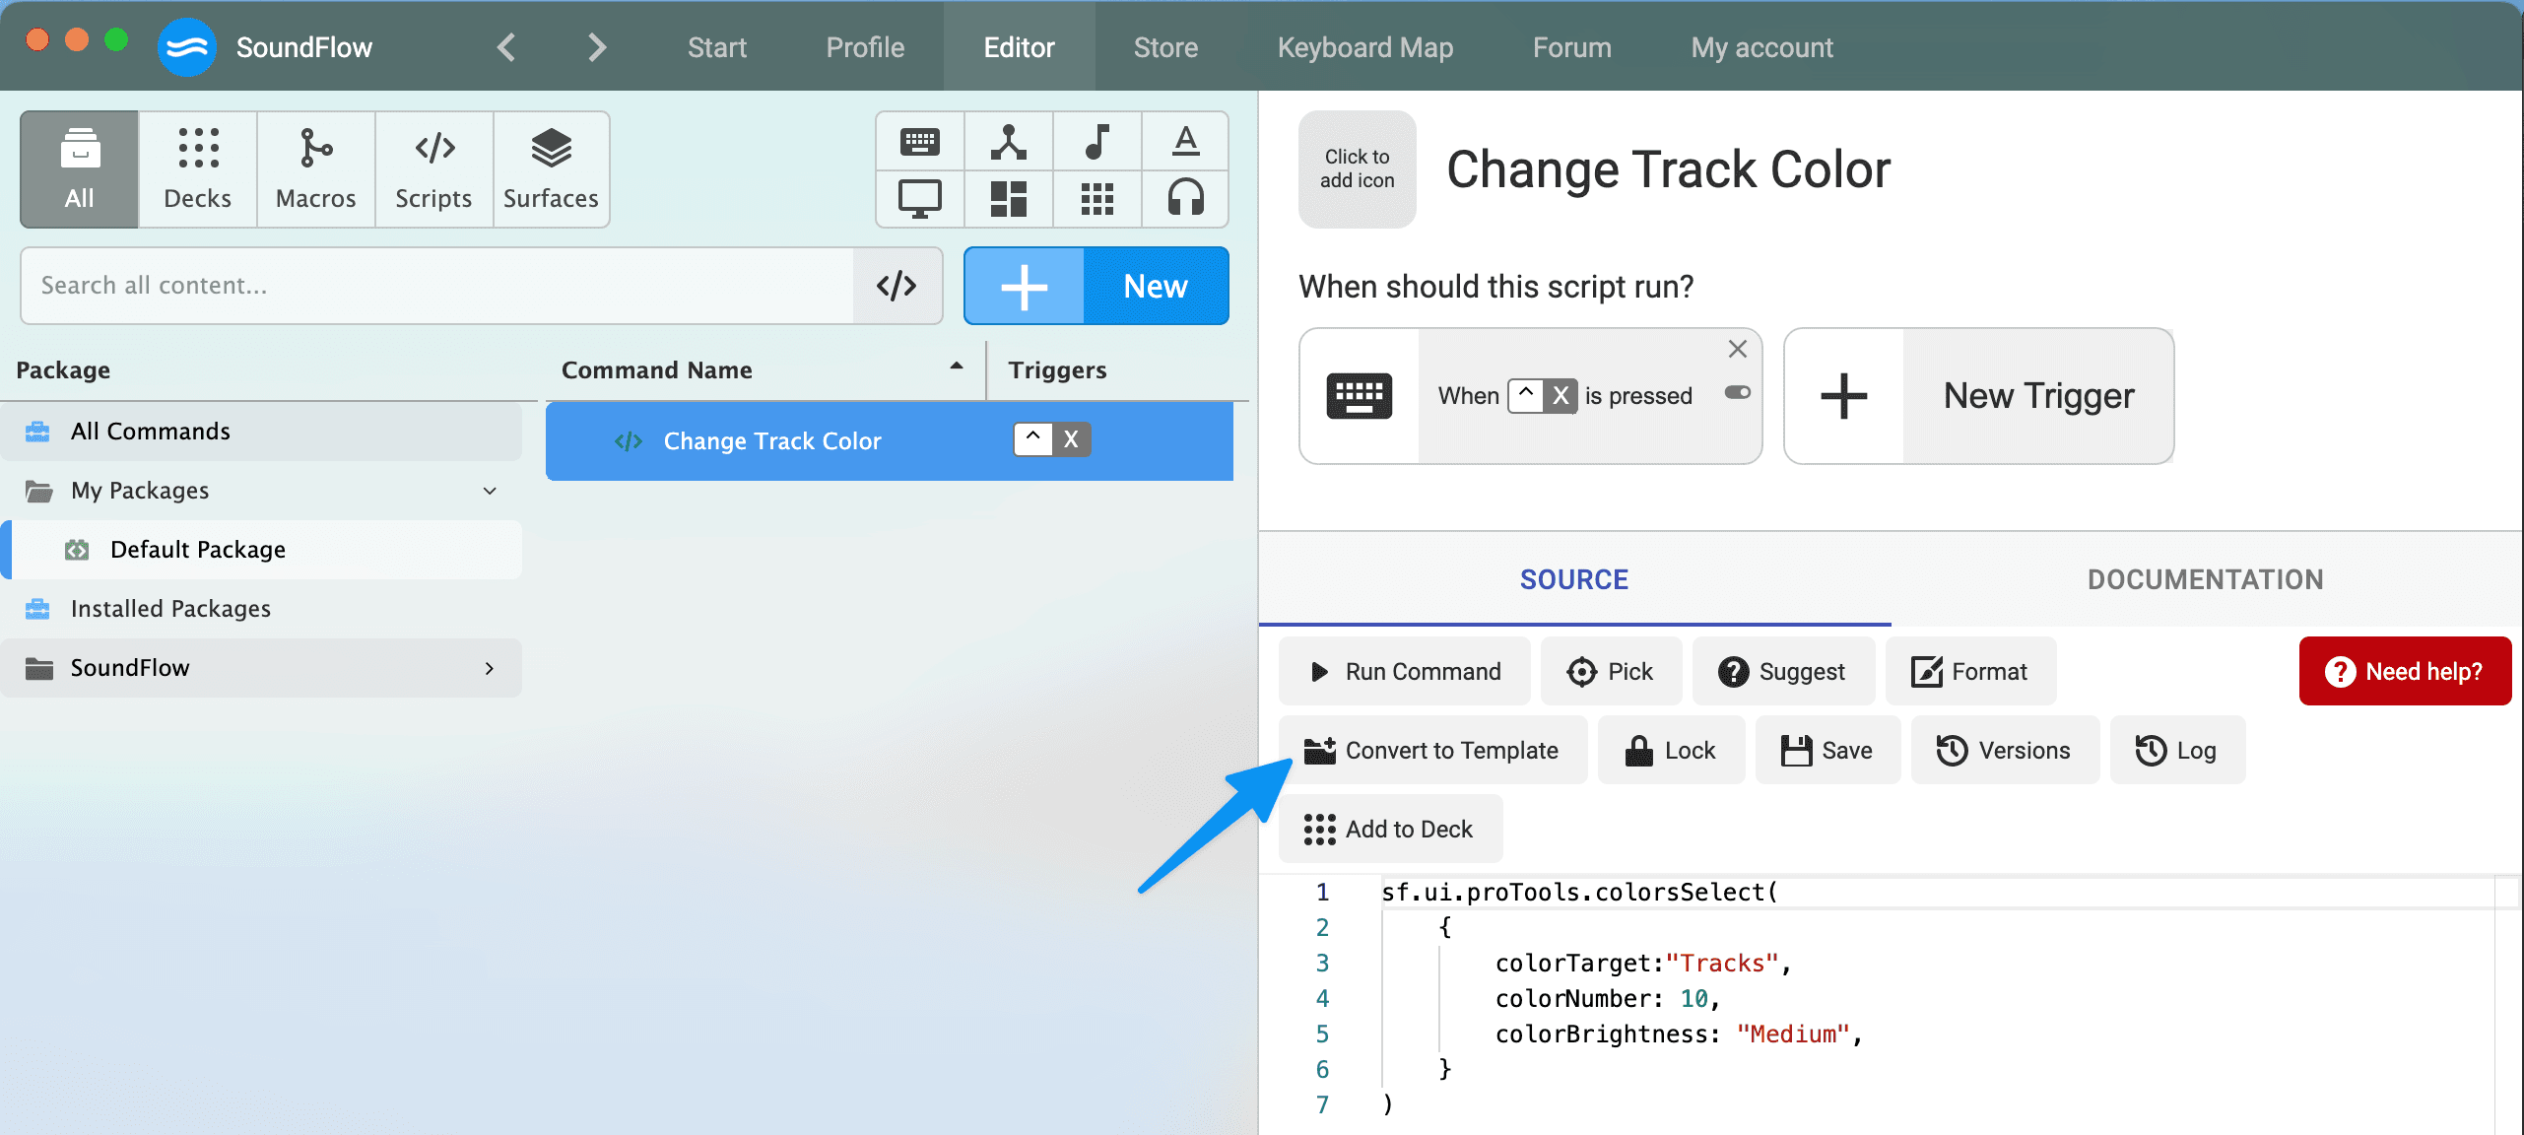The width and height of the screenshot is (2524, 1135).
Task: Click Run Command
Action: tap(1405, 672)
